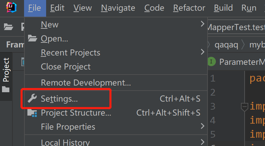Image resolution: width=265 pixels, height=146 pixels.
Task: Click the fold toggle beside import line
Action: [x=244, y=107]
